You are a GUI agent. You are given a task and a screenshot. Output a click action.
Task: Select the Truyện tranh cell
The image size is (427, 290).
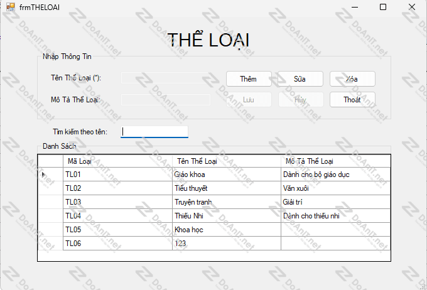coord(227,202)
